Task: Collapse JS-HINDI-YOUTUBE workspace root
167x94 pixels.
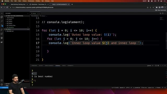Action: tap(17, 16)
